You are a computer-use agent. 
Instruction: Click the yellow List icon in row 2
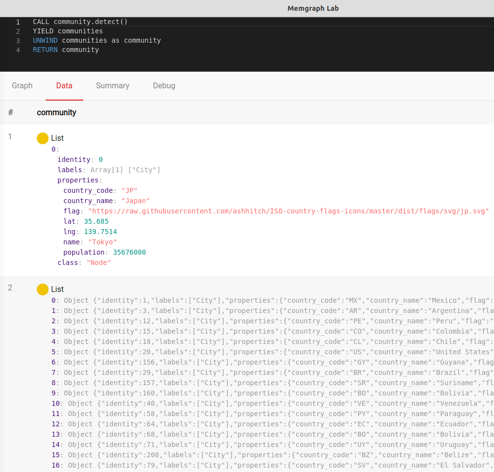(x=43, y=289)
